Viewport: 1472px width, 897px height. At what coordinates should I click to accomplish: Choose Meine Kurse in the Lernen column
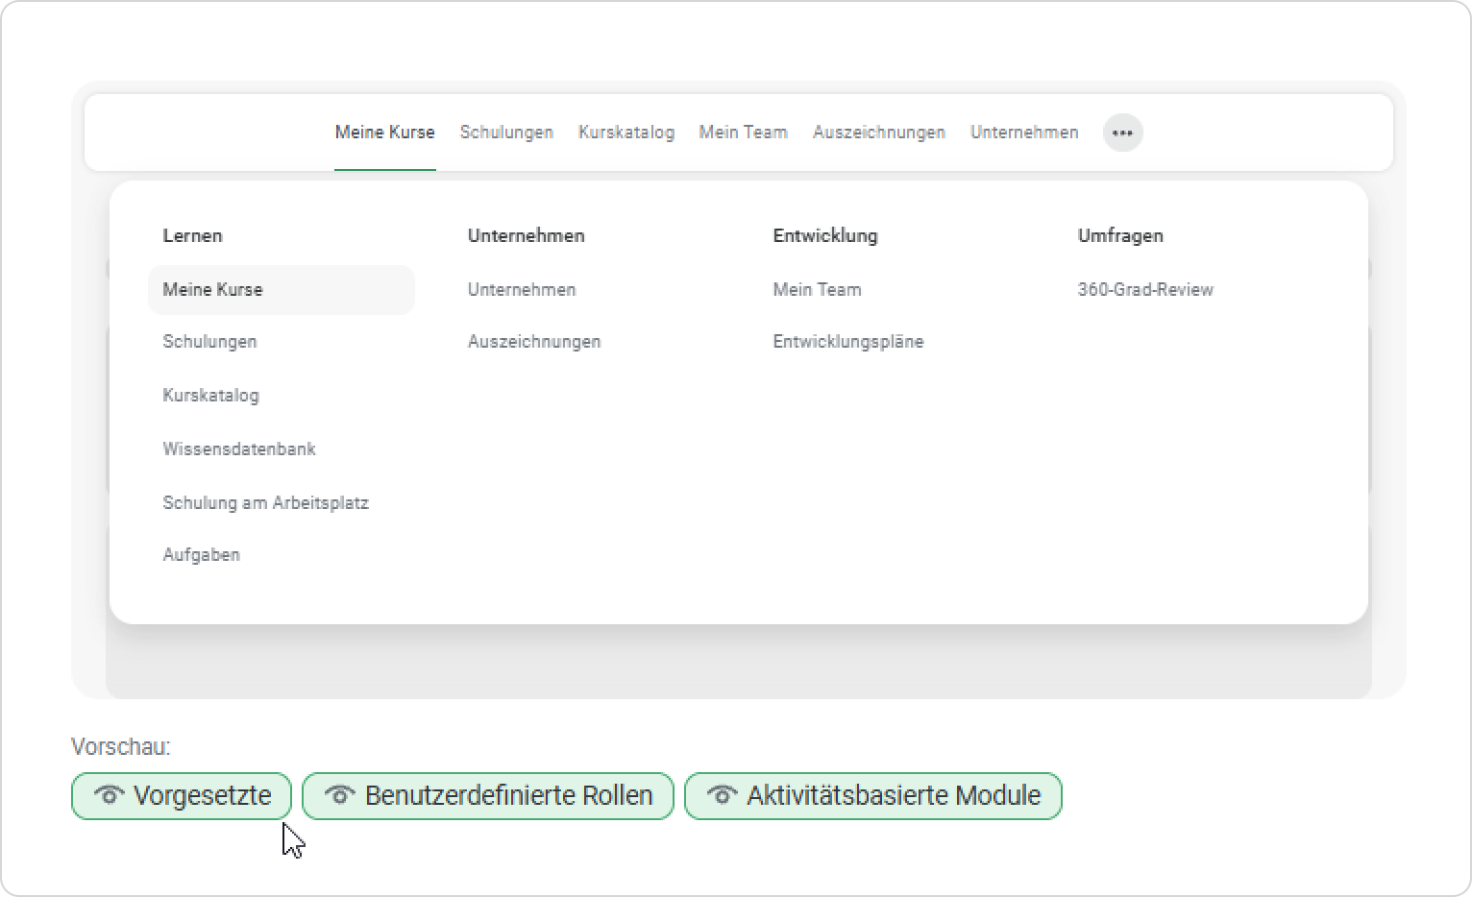(282, 290)
